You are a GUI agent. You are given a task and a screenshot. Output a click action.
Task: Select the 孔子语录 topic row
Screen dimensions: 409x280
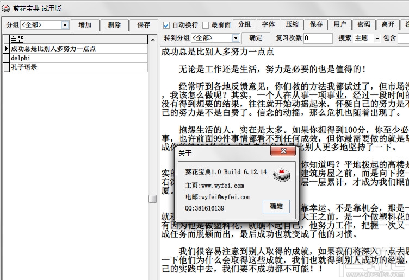78,67
